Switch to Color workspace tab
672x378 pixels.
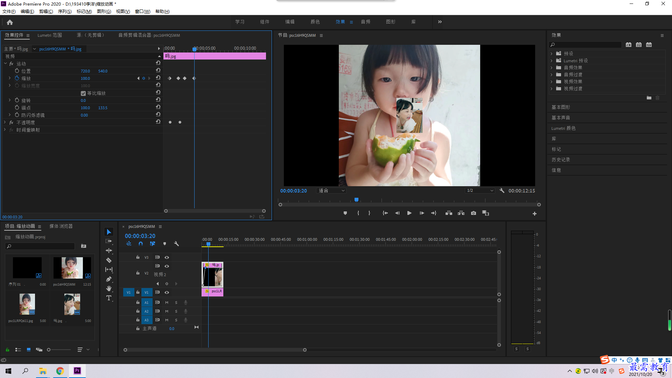click(315, 22)
